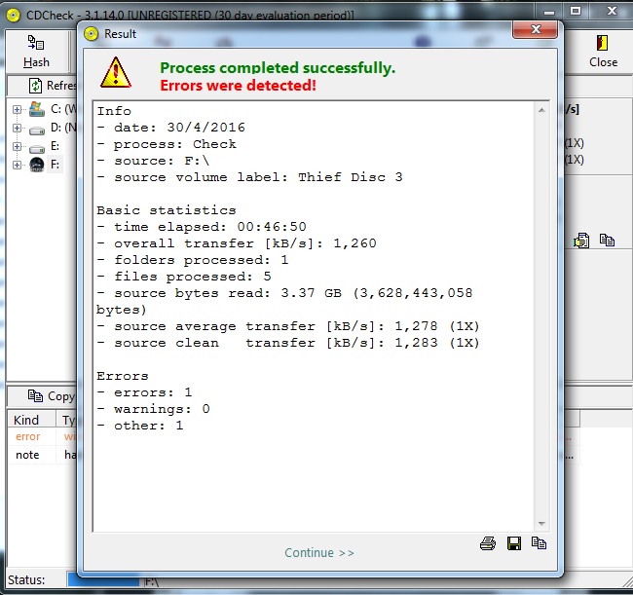Select the C: Windows drive icon
This screenshot has width=633, height=595.
pyautogui.click(x=37, y=109)
